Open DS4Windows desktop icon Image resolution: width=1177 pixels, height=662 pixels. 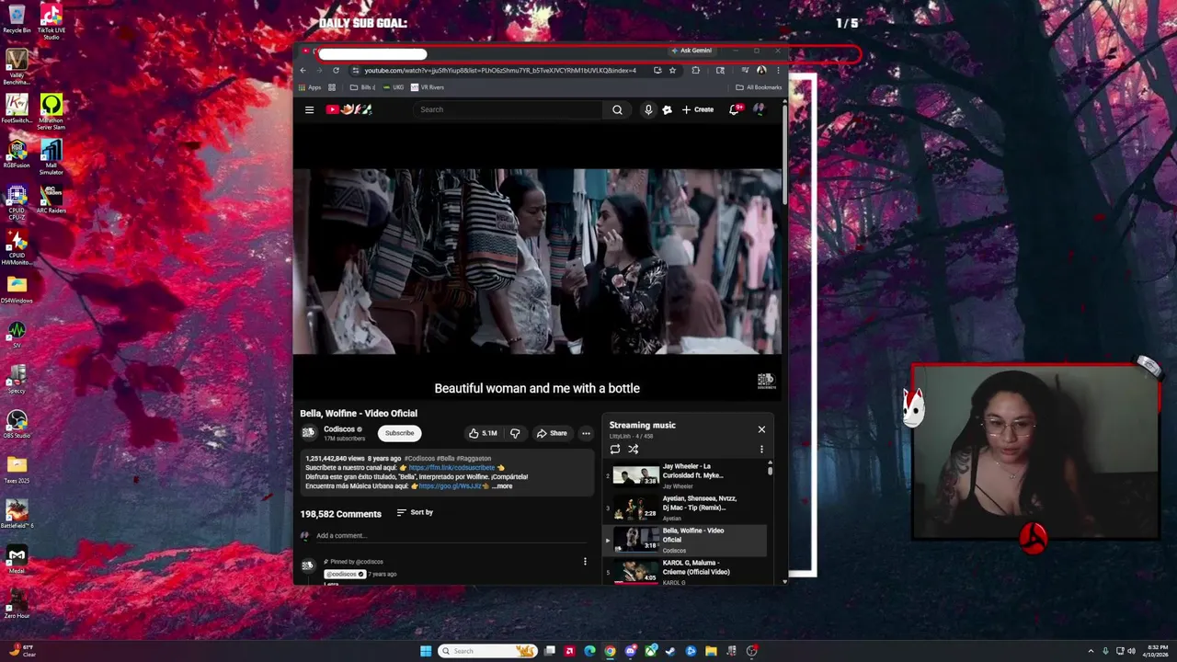(17, 289)
